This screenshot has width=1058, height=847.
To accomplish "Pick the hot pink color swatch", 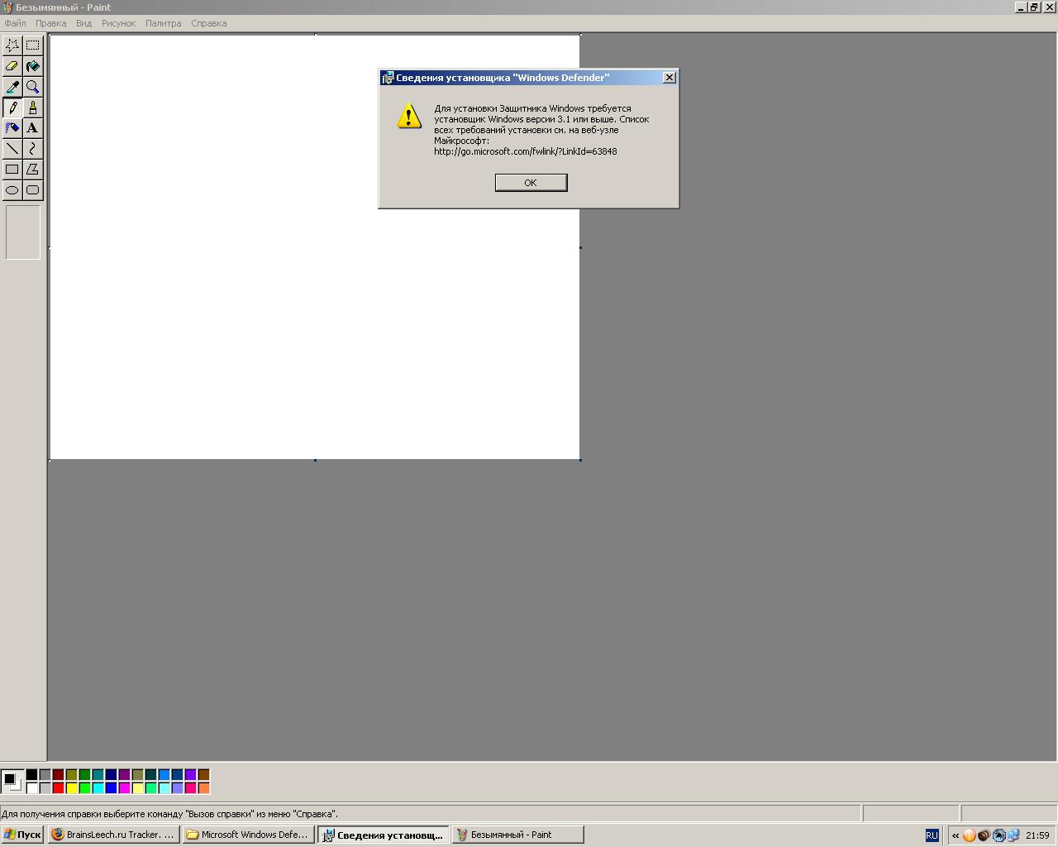I will pyautogui.click(x=190, y=788).
